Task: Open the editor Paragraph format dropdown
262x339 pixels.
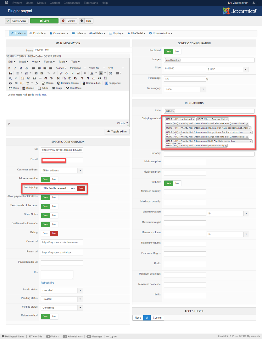Action: tap(78, 68)
